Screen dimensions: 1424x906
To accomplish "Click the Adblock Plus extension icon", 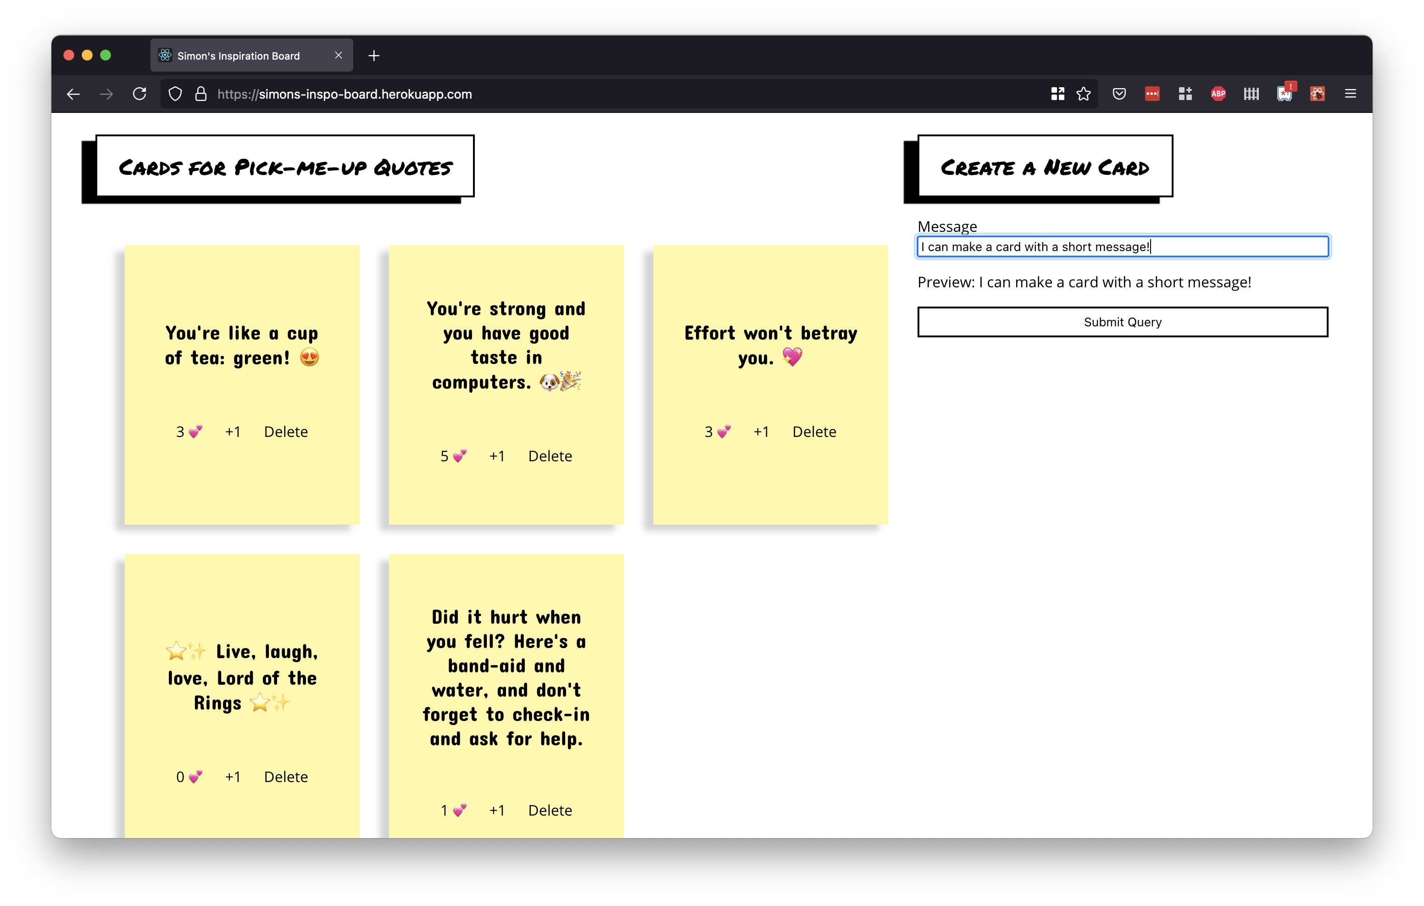I will pyautogui.click(x=1218, y=94).
